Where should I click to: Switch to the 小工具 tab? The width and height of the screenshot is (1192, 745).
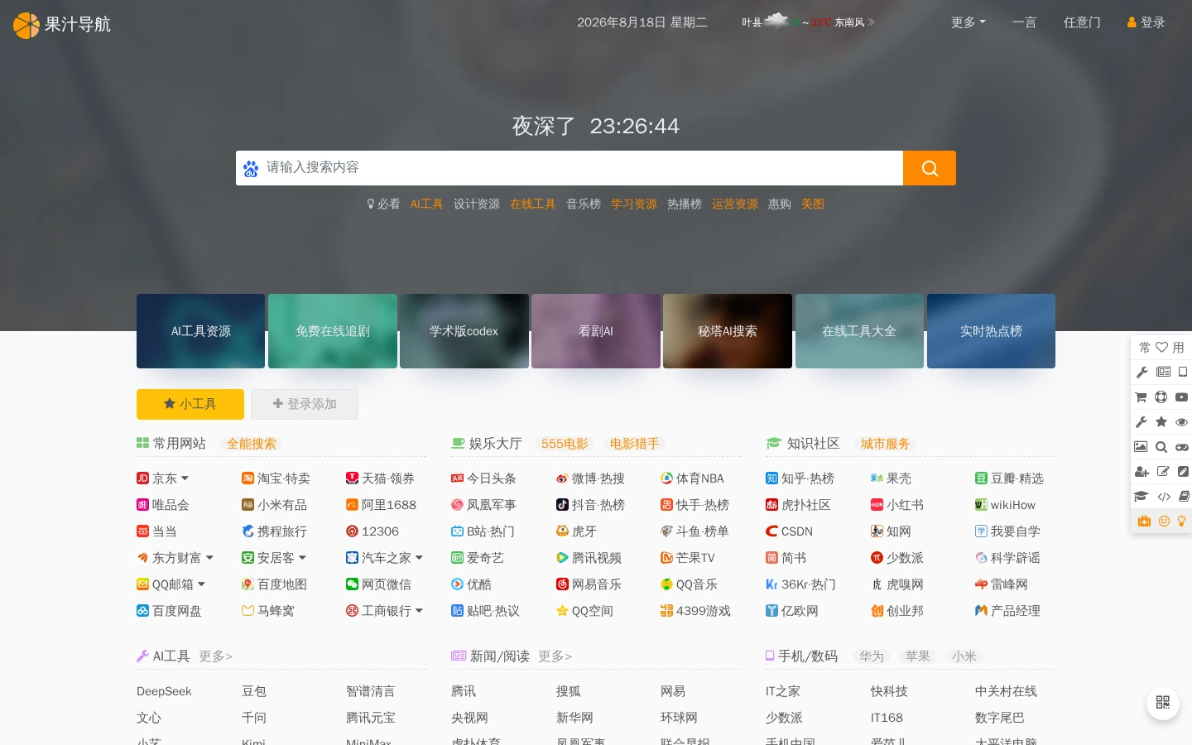[190, 404]
